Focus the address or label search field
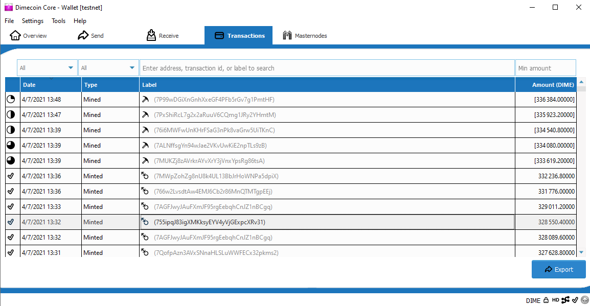This screenshot has height=306, width=590. (x=327, y=68)
